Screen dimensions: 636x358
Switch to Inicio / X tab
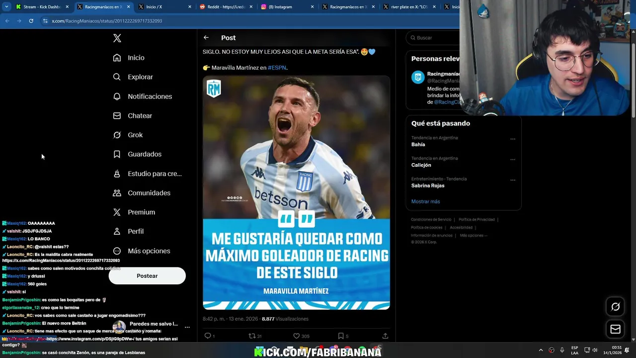pyautogui.click(x=164, y=7)
